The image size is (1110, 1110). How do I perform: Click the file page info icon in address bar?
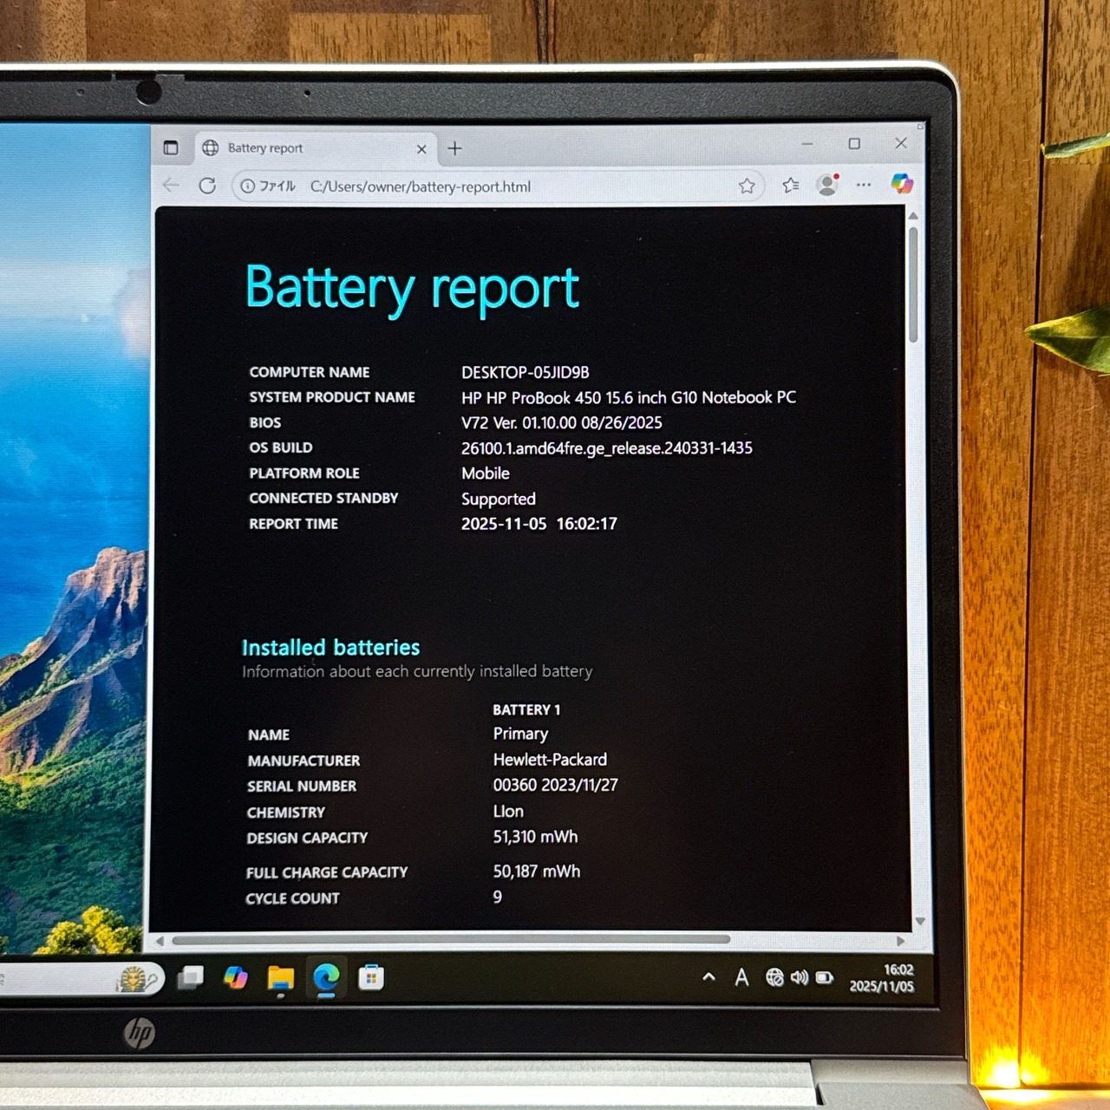coord(248,186)
